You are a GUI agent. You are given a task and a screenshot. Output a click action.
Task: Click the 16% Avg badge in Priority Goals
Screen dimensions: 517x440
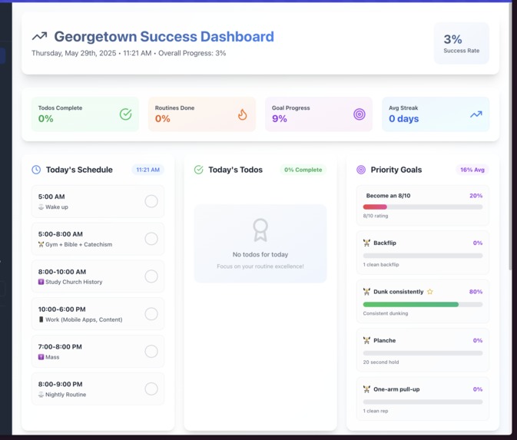472,170
